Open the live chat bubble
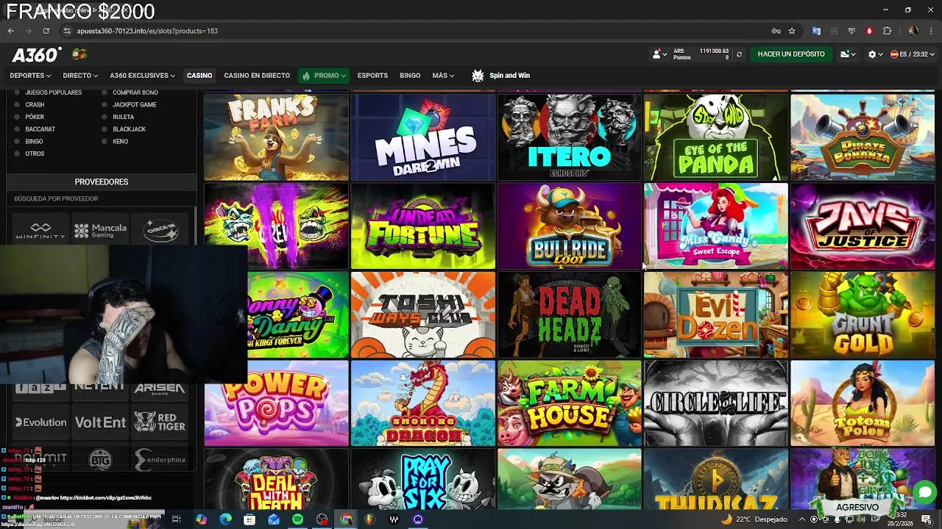Screen dimensions: 942x529 tap(924, 492)
